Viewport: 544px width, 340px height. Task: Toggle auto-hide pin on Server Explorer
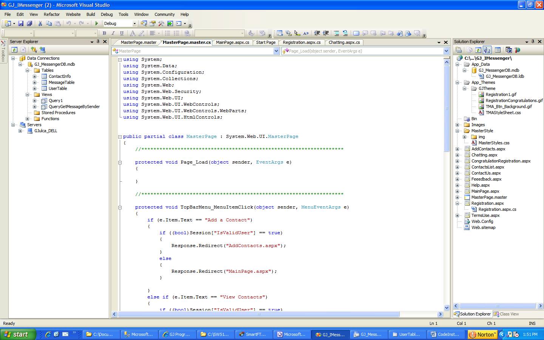coord(98,42)
